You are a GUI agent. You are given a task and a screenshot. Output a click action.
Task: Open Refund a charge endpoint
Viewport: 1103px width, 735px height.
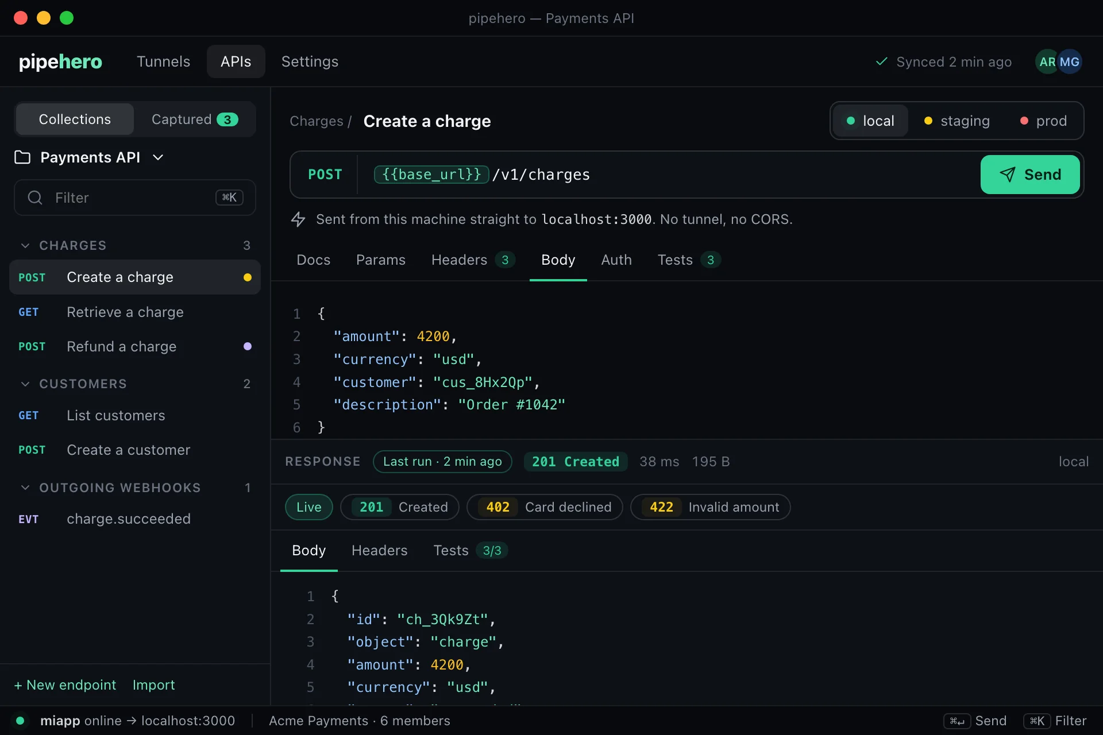point(135,346)
